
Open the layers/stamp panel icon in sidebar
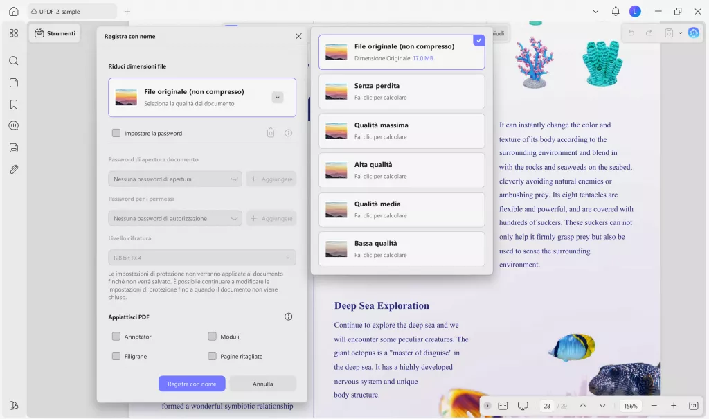14,148
